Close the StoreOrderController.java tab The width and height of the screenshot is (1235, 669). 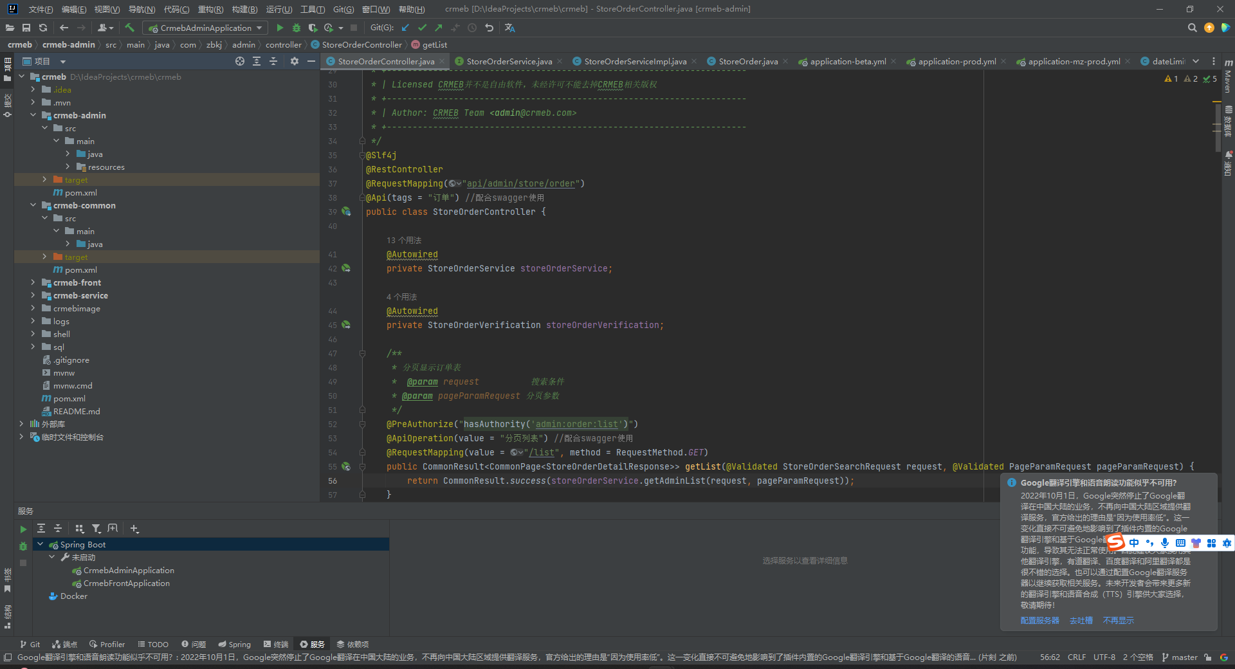click(x=441, y=61)
